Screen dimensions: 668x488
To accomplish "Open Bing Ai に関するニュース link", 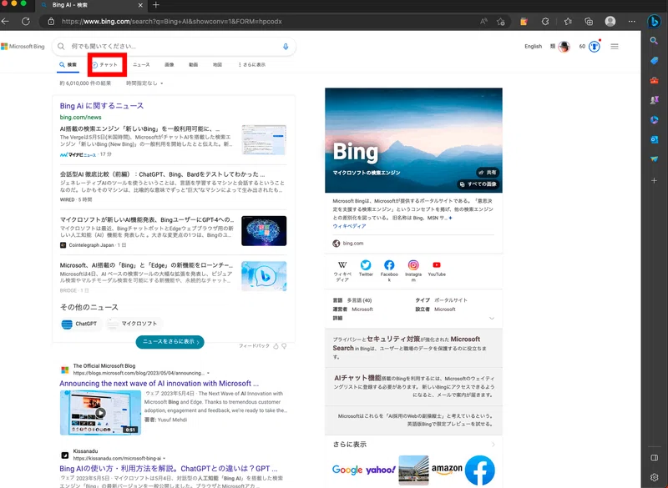I will [102, 105].
